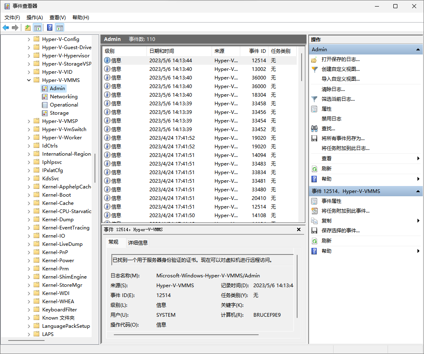The image size is (424, 354).
Task: Expand the Hyper-V-Worker node
Action: tap(29, 138)
